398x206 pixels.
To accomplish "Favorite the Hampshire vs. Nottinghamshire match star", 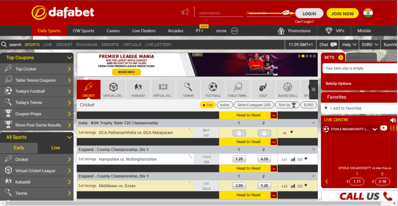I will tap(306, 159).
